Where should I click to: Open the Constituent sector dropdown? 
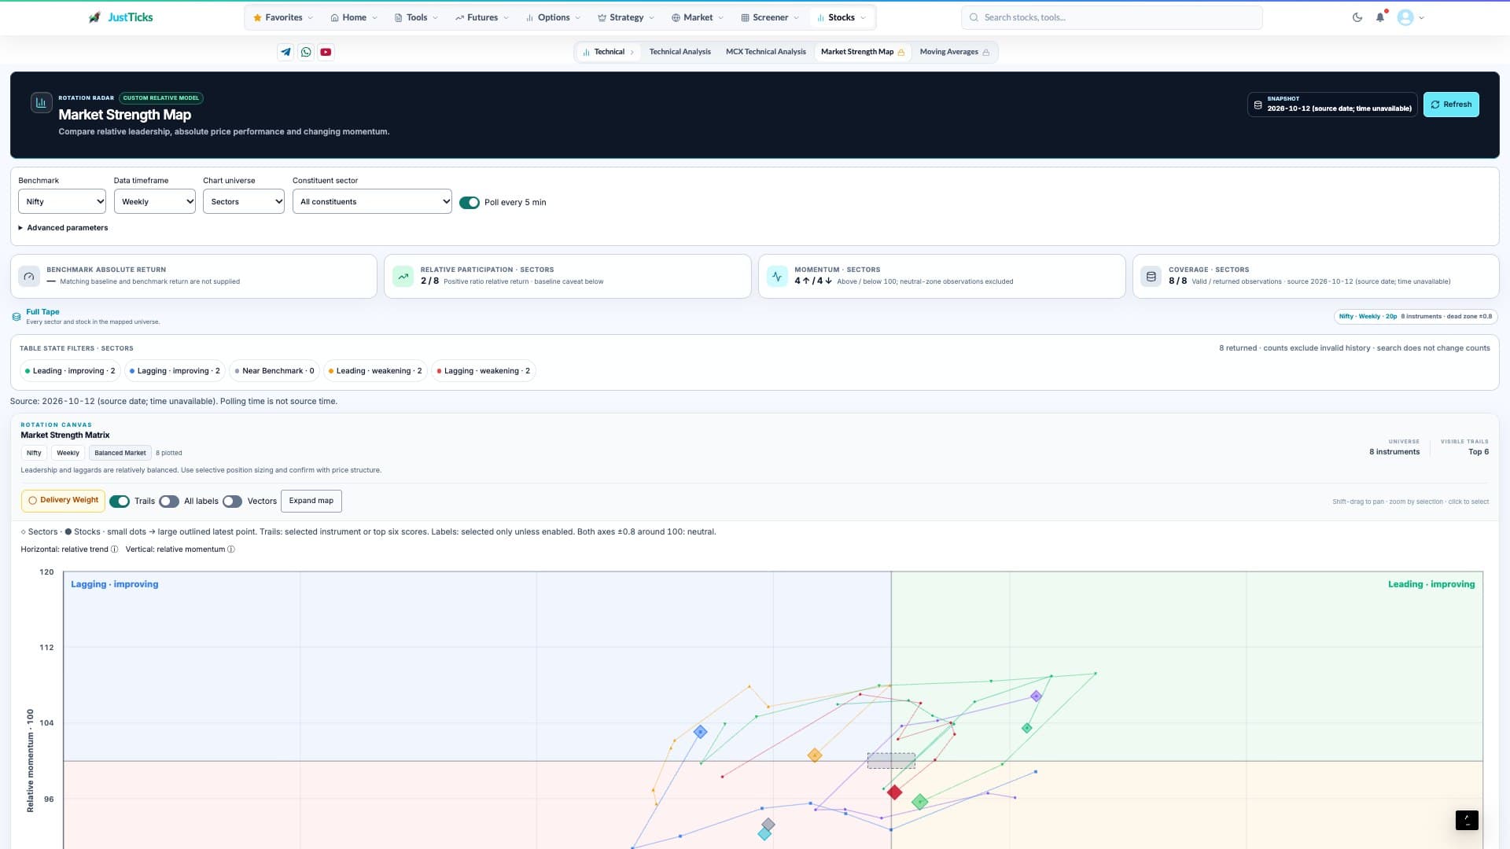pyautogui.click(x=372, y=201)
